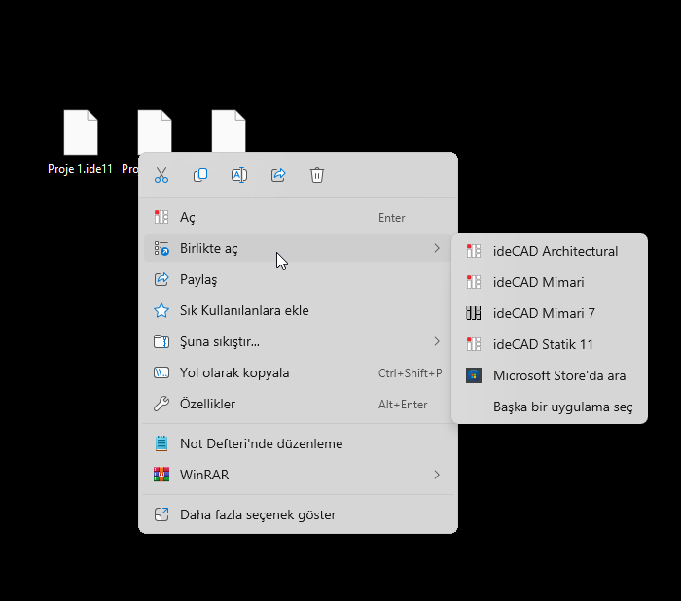Click the ideCAD Mimari 7 app icon
This screenshot has width=681, height=601.
(x=474, y=313)
